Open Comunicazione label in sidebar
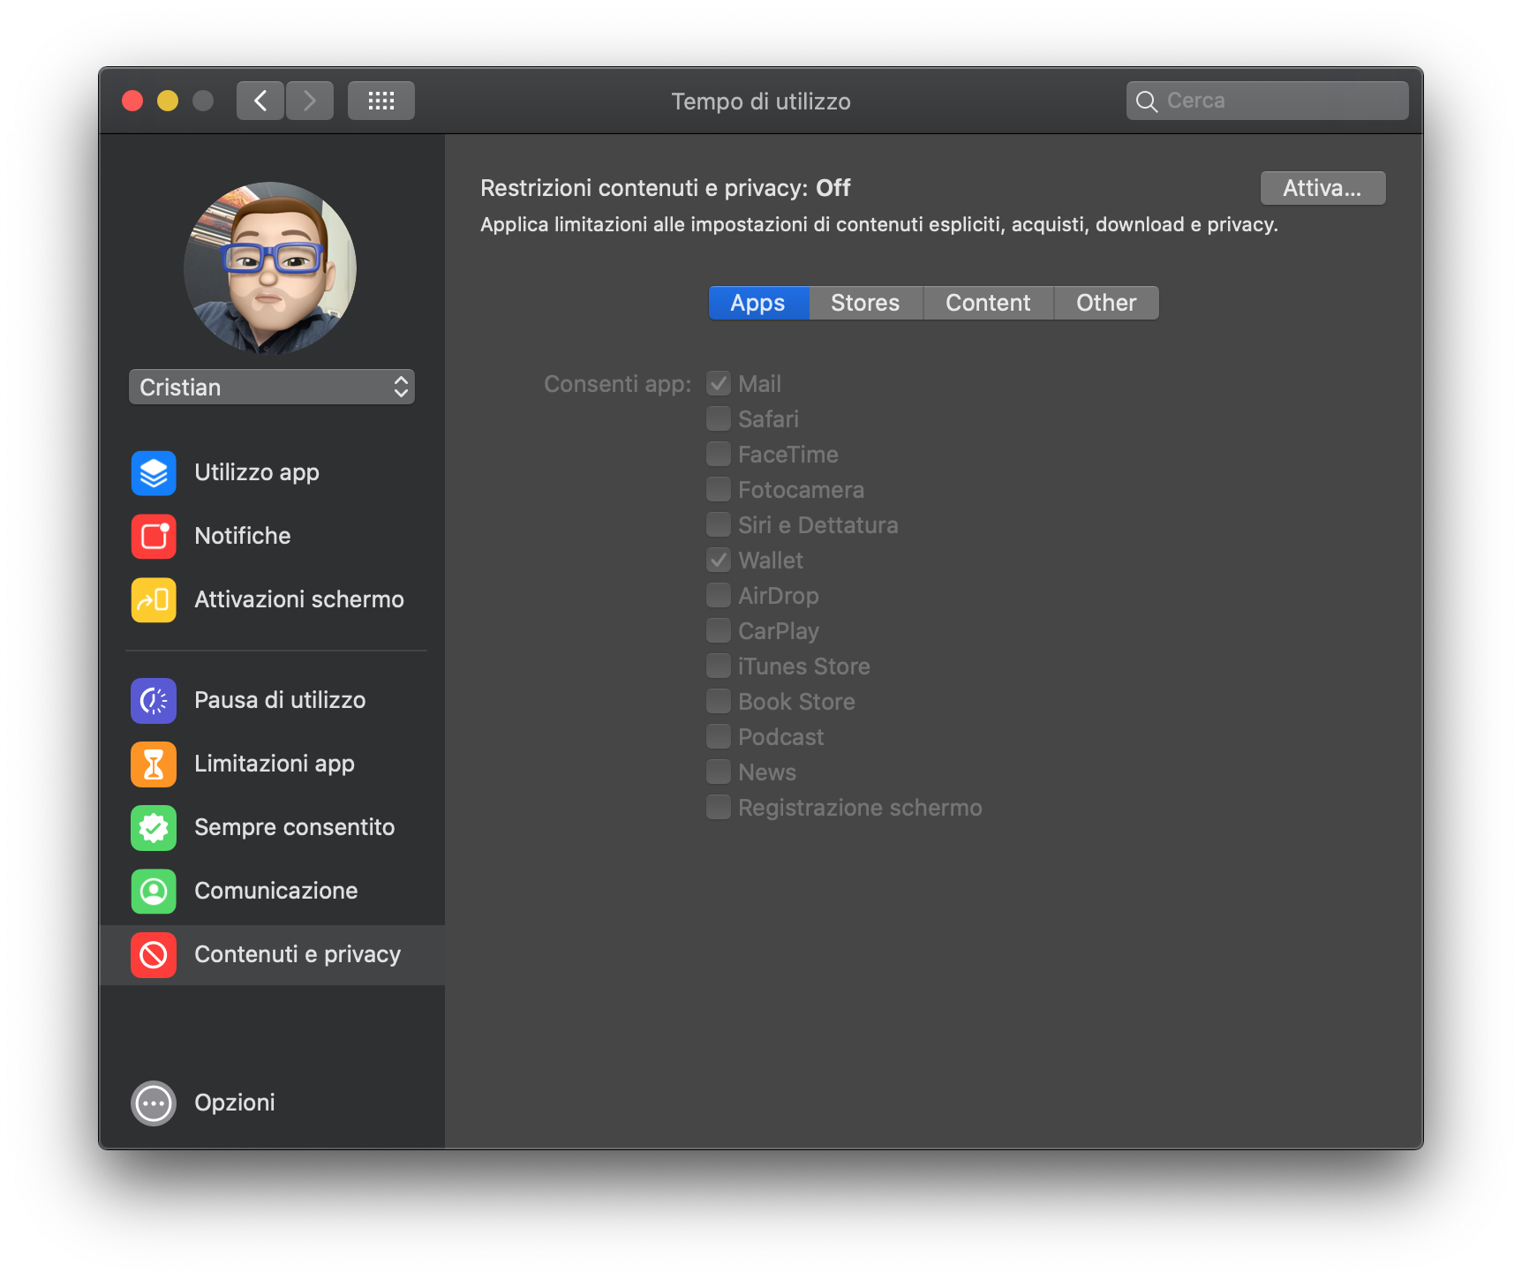Viewport: 1522px width, 1280px height. [x=276, y=892]
